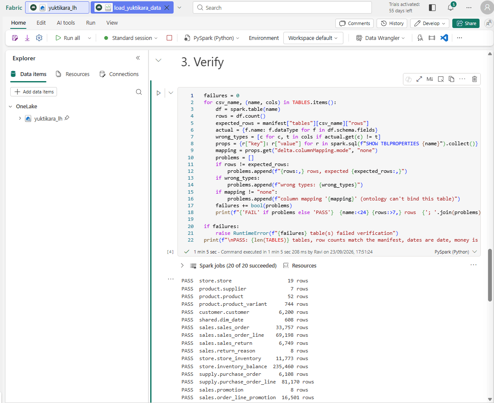Click the Copilot icon in cell toolbar
This screenshot has height=403, width=494.
(x=408, y=79)
